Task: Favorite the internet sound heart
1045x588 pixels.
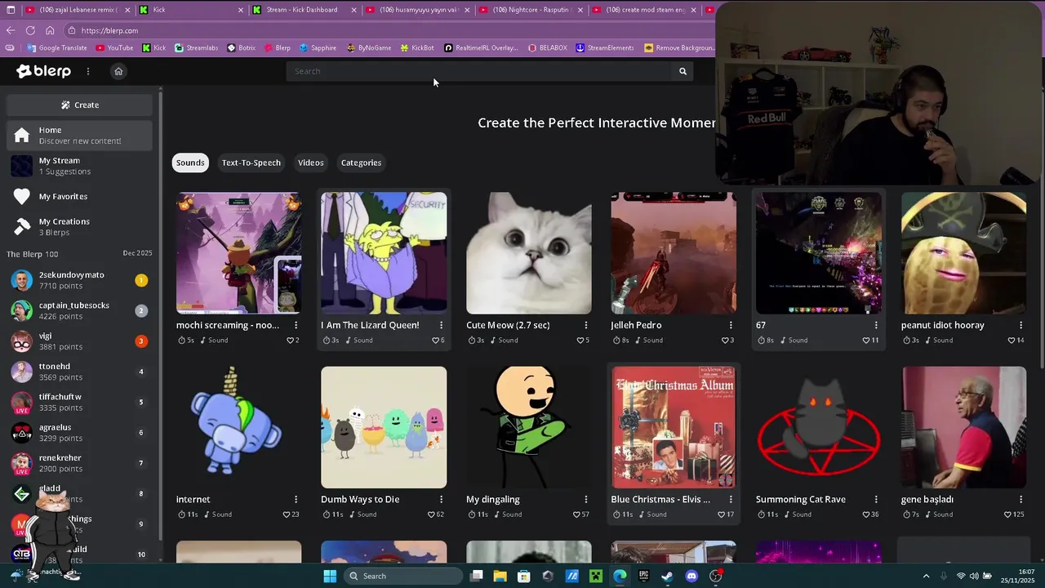Action: 287,514
